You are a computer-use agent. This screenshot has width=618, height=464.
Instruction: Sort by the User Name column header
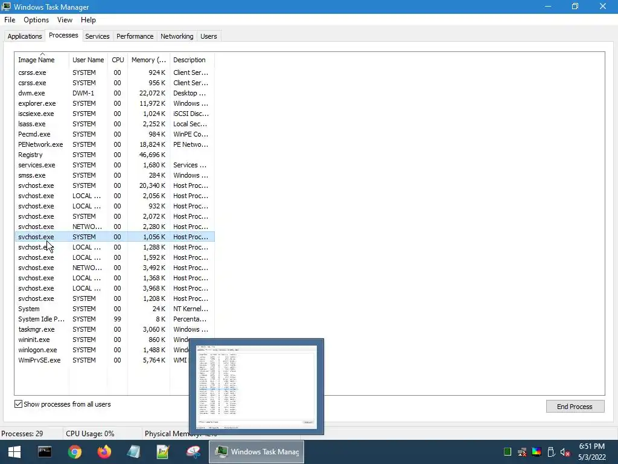(88, 60)
